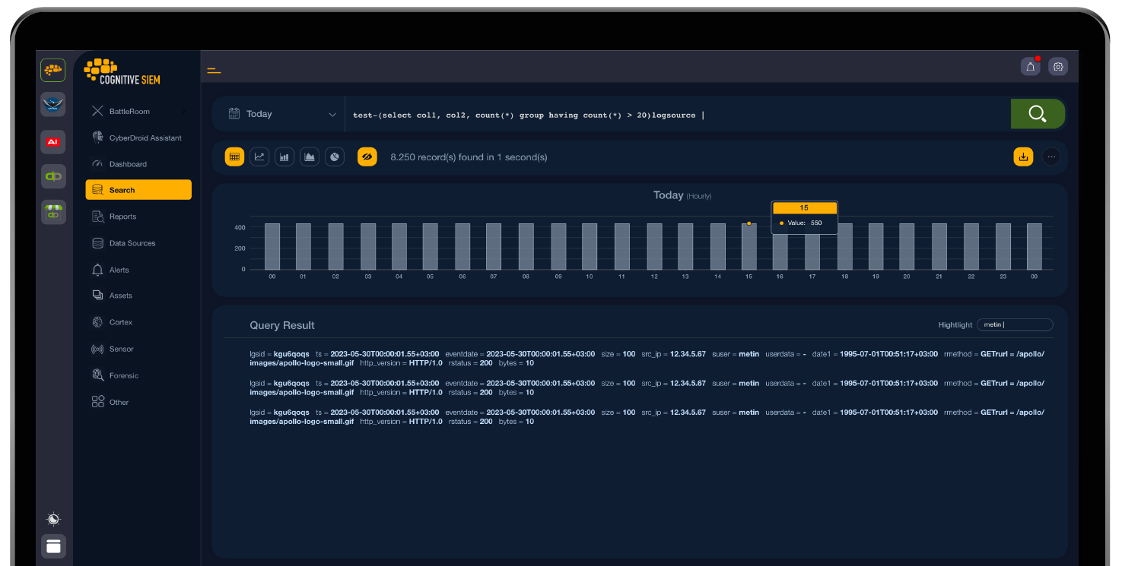The height and width of the screenshot is (566, 1122).
Task: Open the Today date range dropdown
Action: 278,113
